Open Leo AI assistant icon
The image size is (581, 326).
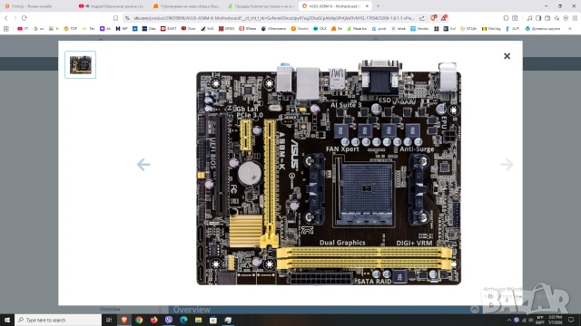(x=556, y=18)
